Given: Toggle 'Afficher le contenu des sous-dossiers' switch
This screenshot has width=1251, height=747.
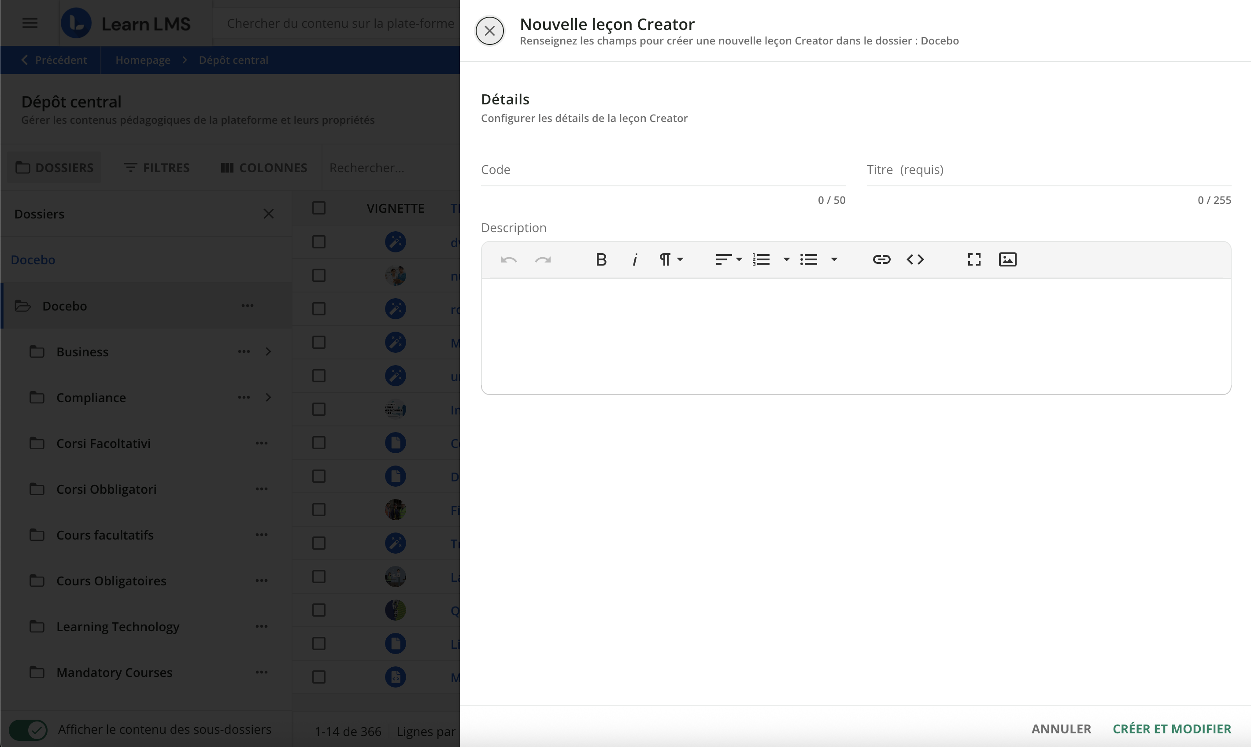Looking at the screenshot, I should 29,729.
